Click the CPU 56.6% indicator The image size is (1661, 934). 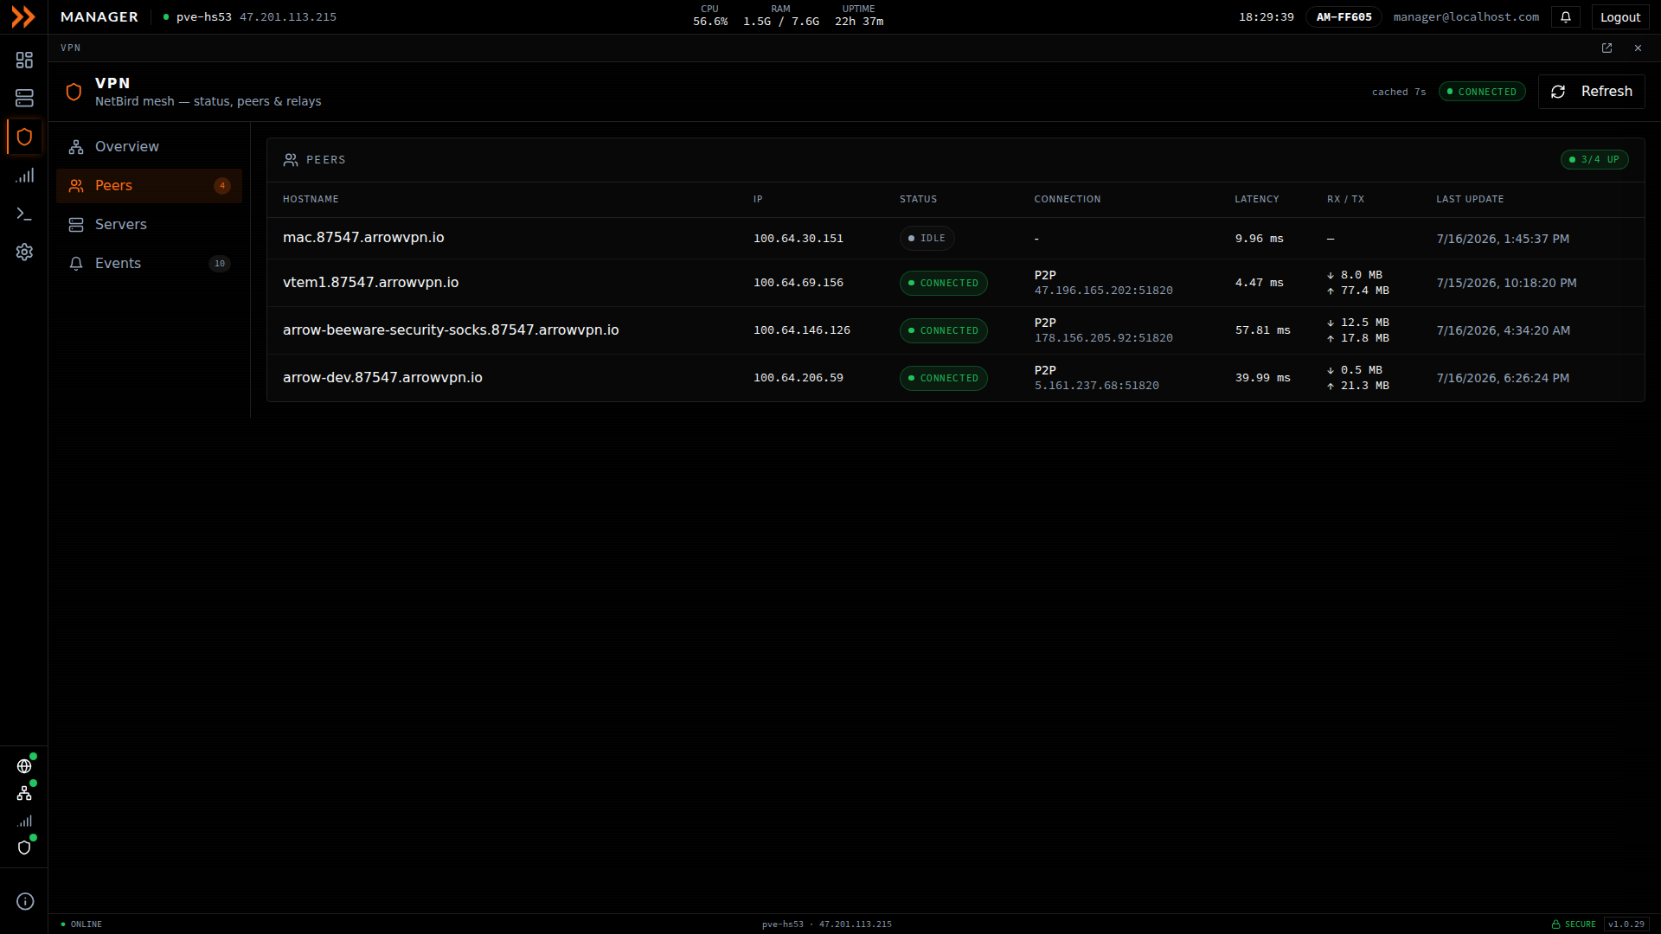(709, 16)
